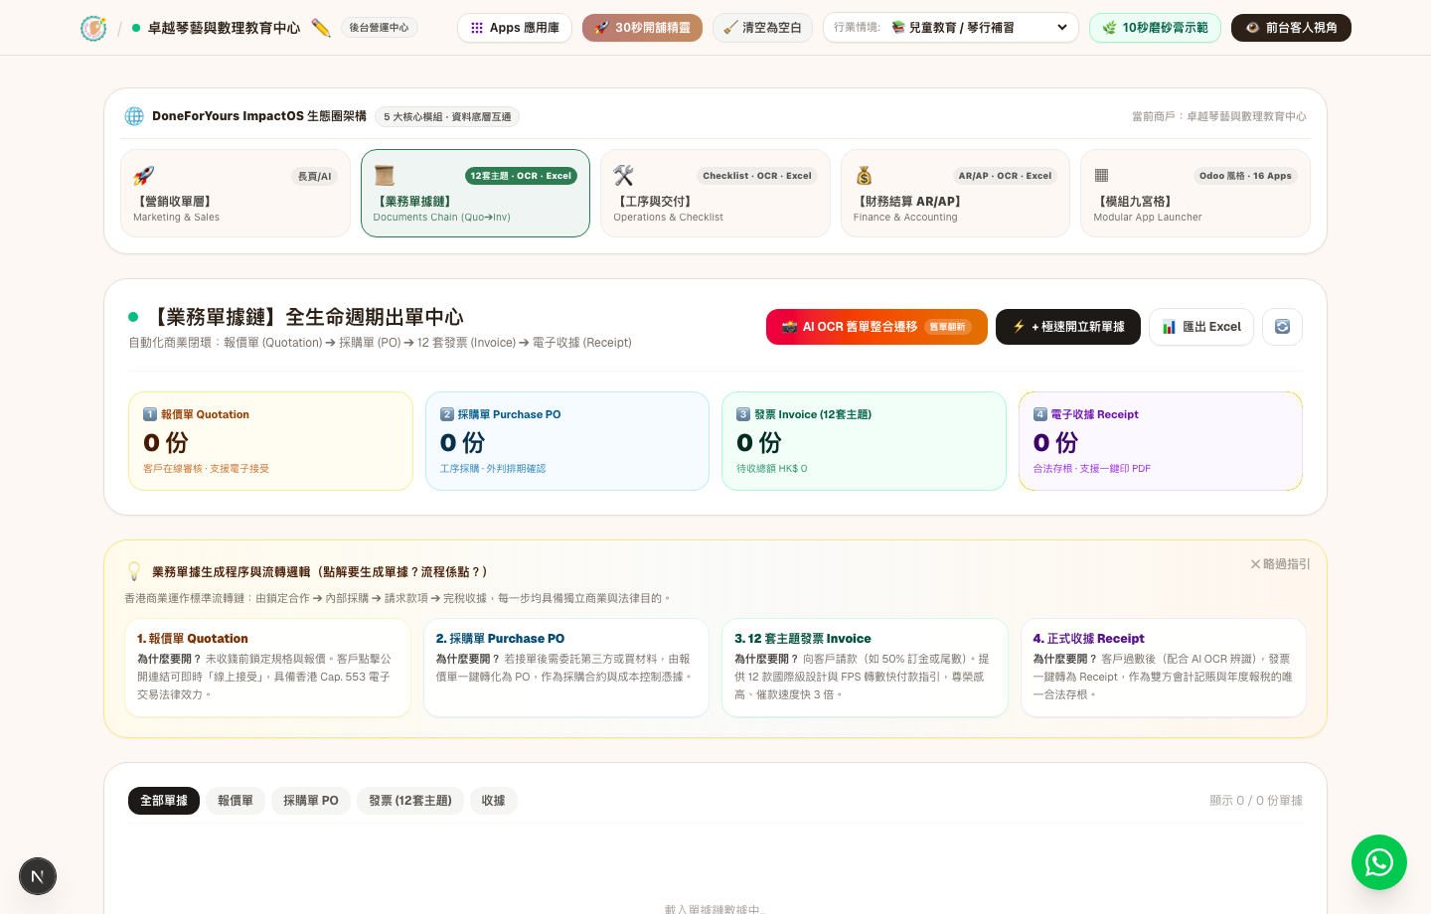
Task: Click the tools icon in Operations card
Action: pos(624,176)
